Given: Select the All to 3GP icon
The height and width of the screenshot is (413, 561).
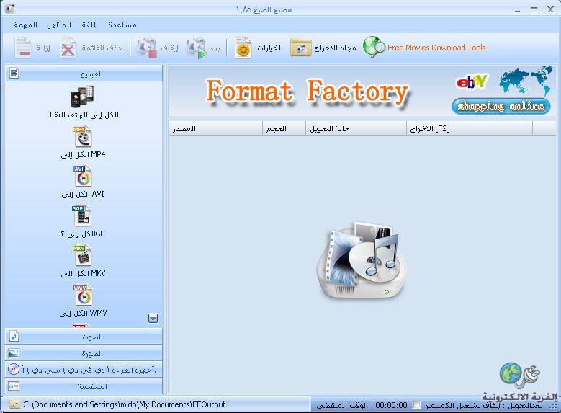Looking at the screenshot, I should point(82,216).
